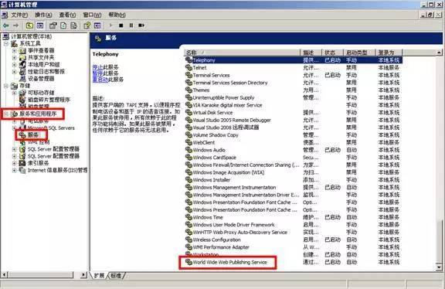
Task: Open the 查看(V) menu
Action: click(x=67, y=15)
